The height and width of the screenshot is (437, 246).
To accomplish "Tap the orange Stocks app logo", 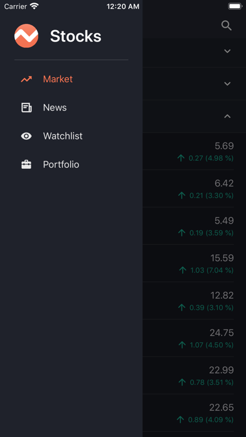I will (x=26, y=36).
